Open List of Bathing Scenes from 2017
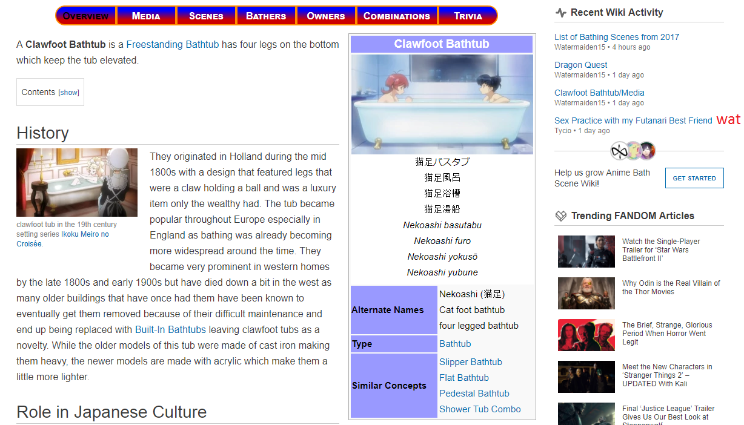 click(x=617, y=37)
